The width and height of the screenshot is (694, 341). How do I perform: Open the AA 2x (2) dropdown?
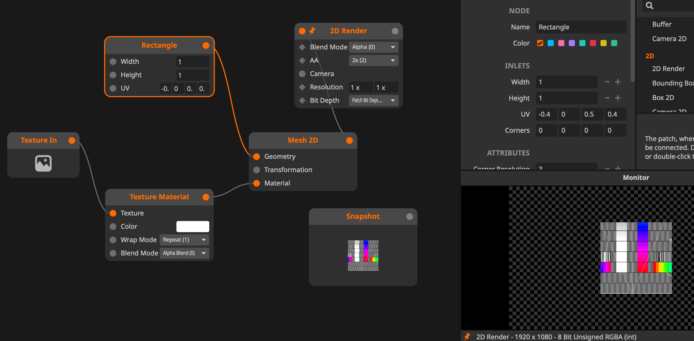(373, 60)
